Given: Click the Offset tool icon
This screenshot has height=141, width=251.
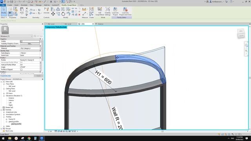Looking at the screenshot, I should 58,9.
